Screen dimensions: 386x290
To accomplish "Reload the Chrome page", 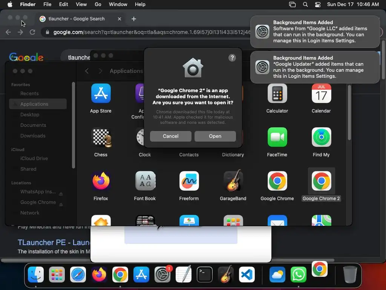I will tap(32, 32).
